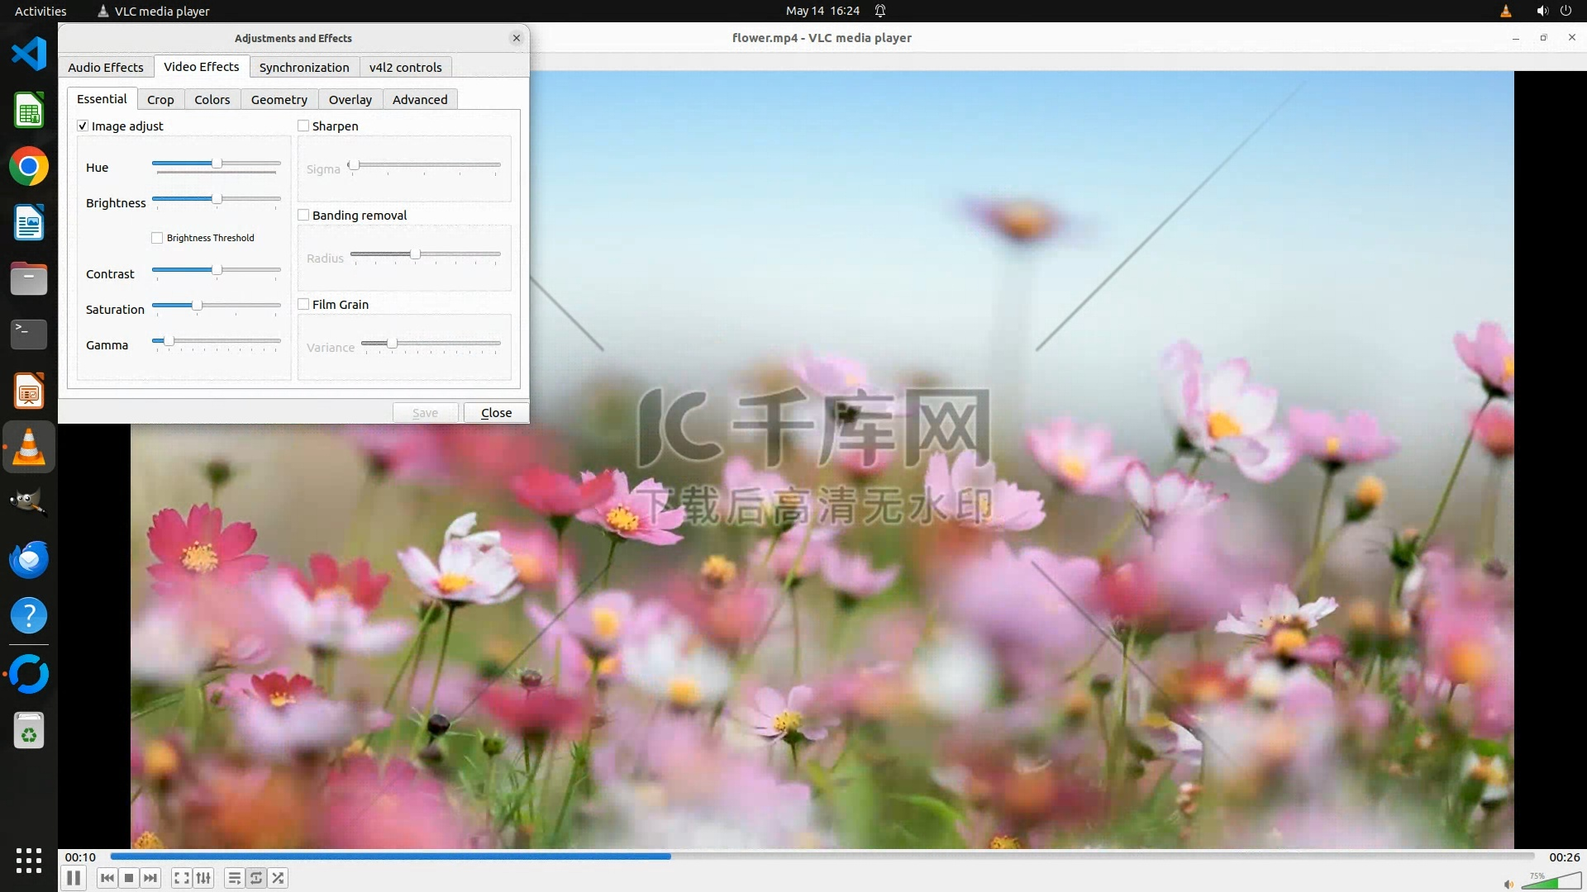Open the Geometry sub-tab
This screenshot has width=1587, height=892.
click(x=279, y=99)
